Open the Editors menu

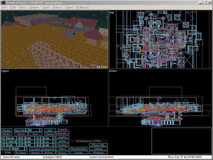[57, 7]
